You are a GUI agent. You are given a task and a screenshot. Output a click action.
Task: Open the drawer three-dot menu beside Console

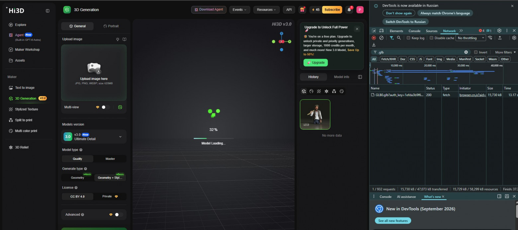pyautogui.click(x=374, y=197)
